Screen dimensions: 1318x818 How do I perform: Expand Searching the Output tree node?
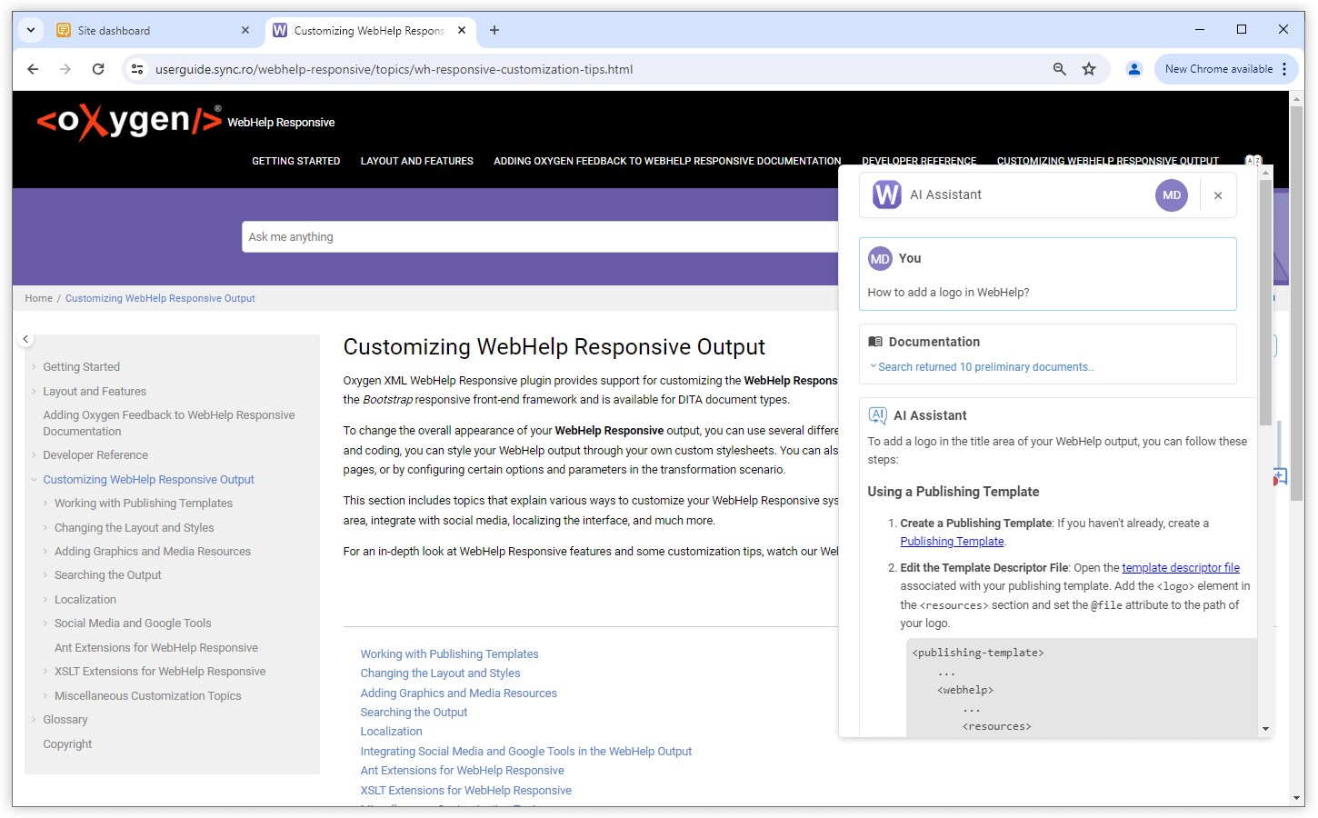(x=45, y=575)
